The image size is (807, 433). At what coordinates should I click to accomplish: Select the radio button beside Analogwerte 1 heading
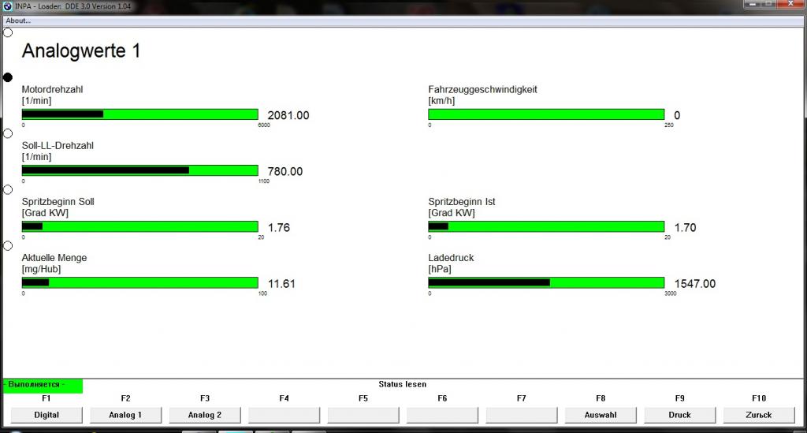(8, 32)
